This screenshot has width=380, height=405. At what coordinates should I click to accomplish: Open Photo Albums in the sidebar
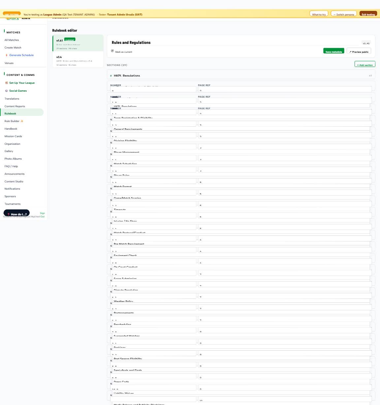(13, 159)
